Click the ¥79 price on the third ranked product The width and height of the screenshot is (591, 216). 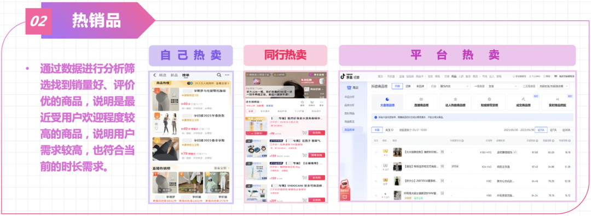[x=185, y=154]
